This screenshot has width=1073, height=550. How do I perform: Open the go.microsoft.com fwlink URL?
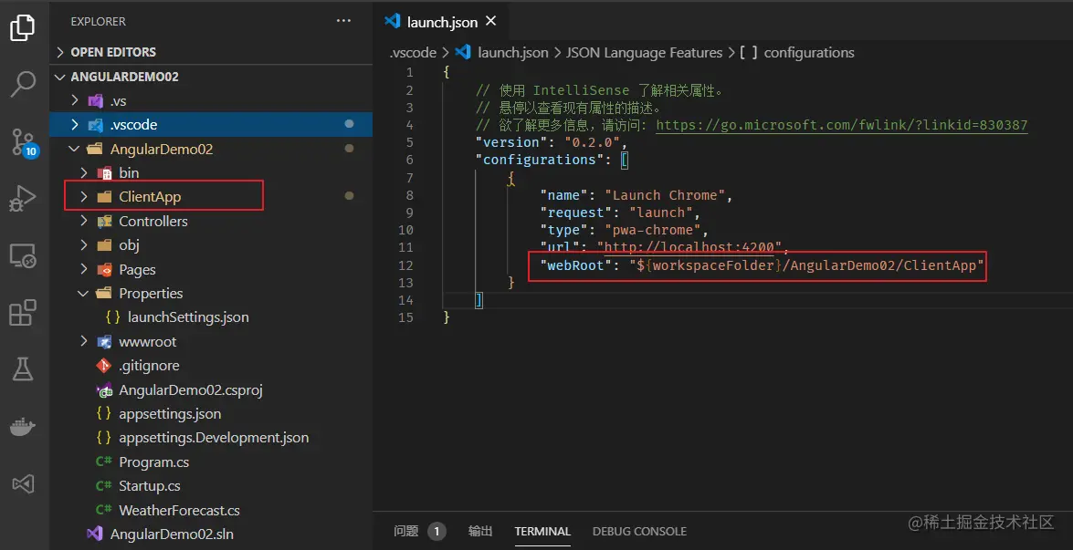point(842,125)
